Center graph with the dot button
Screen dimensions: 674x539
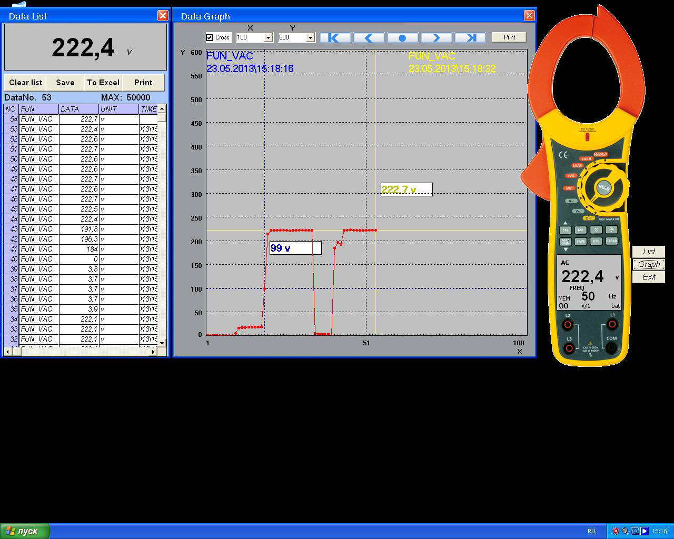pyautogui.click(x=402, y=37)
